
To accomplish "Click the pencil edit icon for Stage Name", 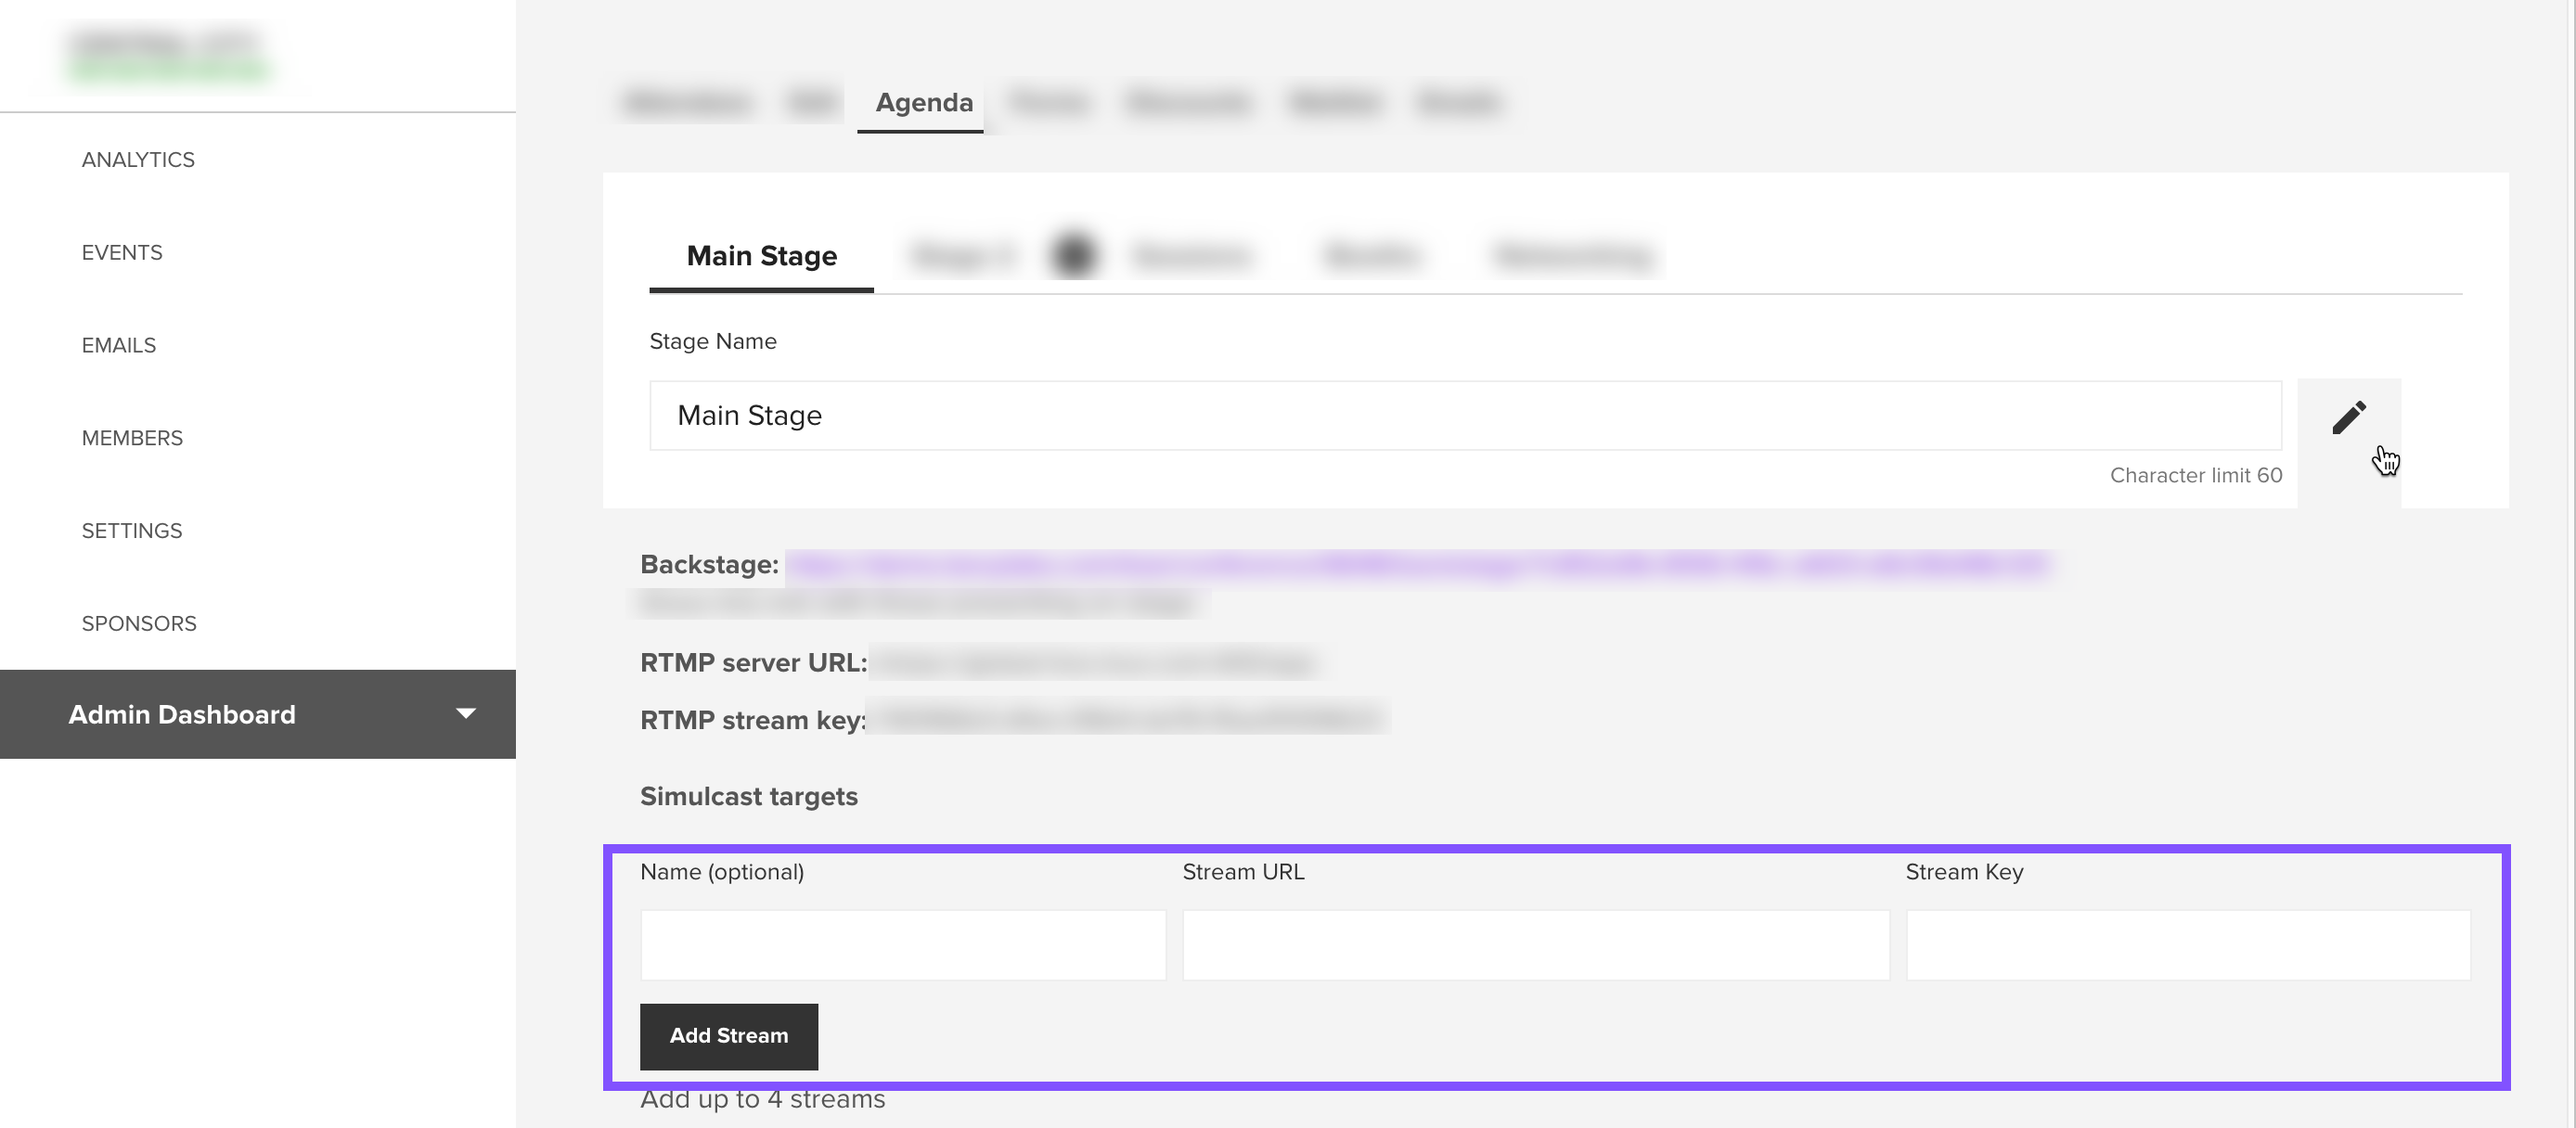I will 2348,417.
